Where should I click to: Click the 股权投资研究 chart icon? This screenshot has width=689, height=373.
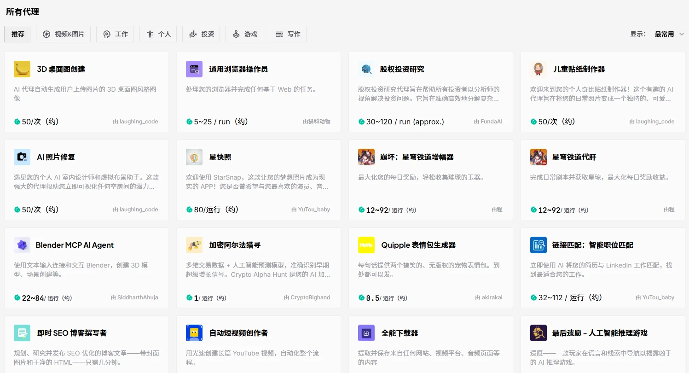(x=366, y=69)
